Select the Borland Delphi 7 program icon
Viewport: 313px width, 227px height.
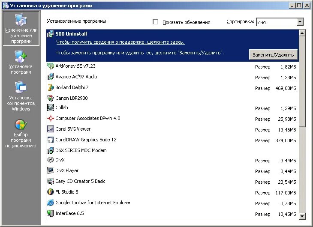[51, 87]
